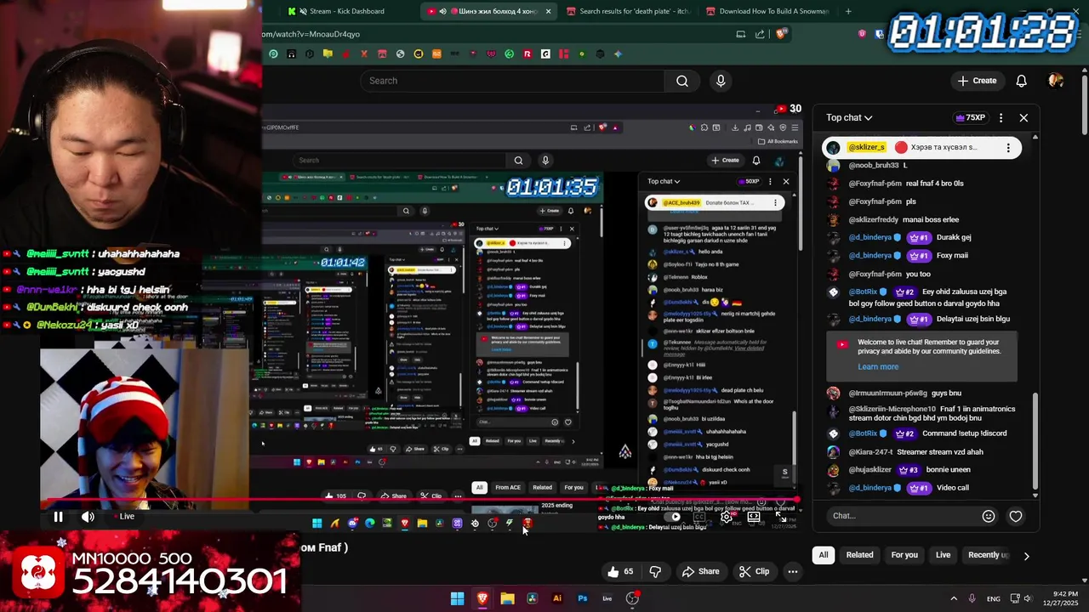Like the video with 65 likes

620,572
